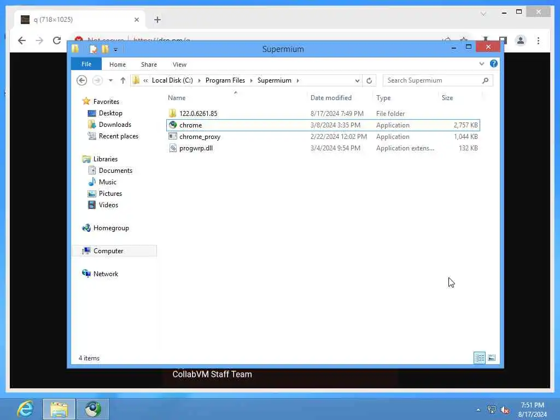Open Desktop in Favorites
The image size is (560, 420).
pyautogui.click(x=110, y=113)
